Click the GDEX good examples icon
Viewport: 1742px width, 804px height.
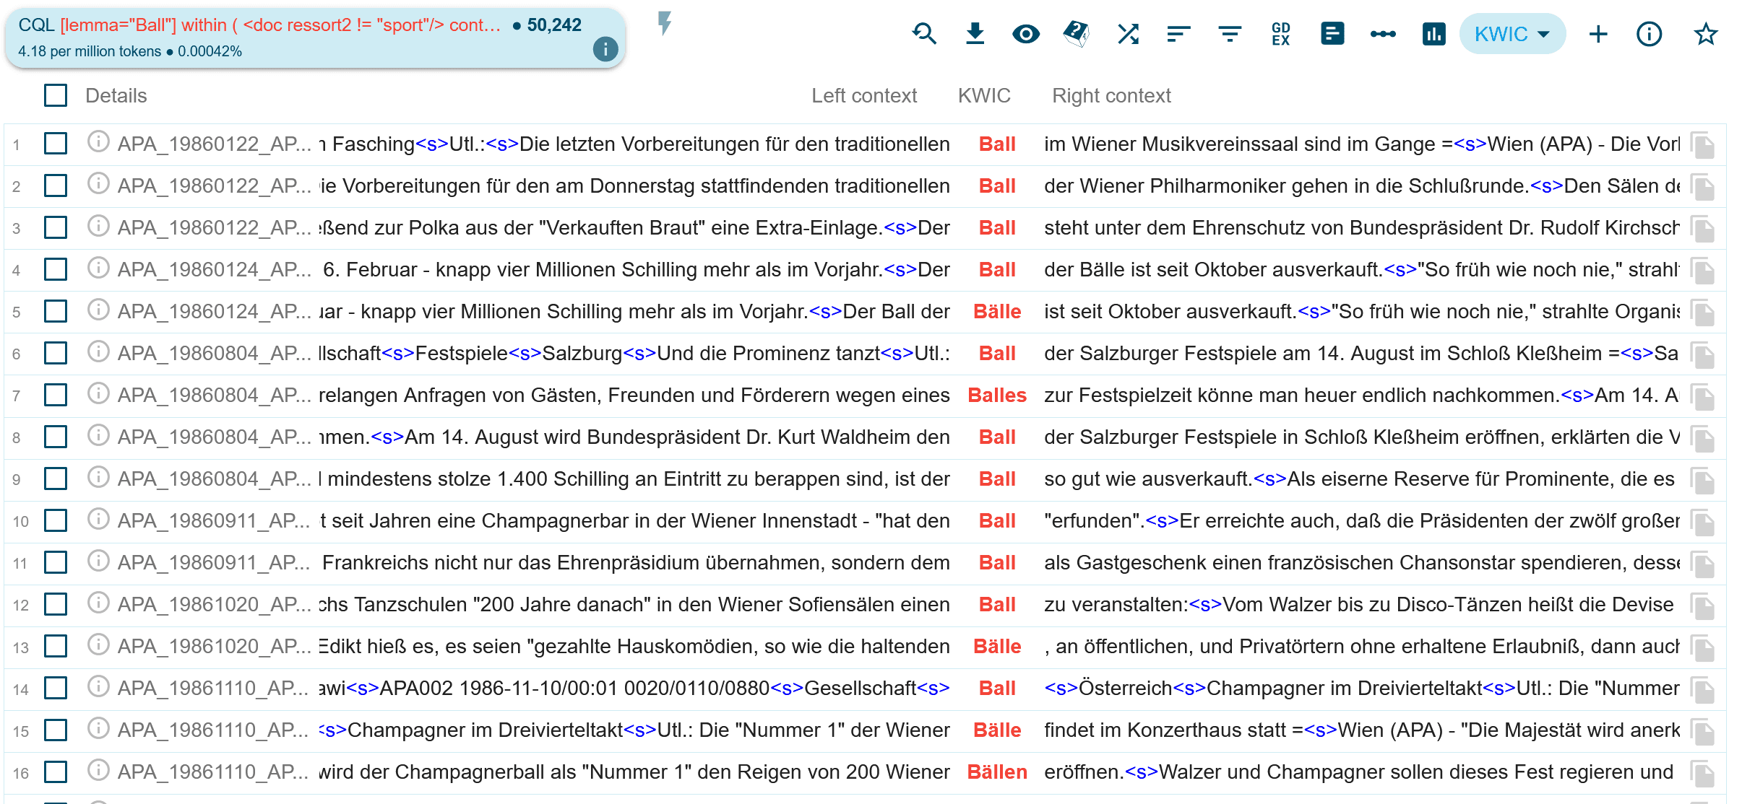tap(1280, 34)
